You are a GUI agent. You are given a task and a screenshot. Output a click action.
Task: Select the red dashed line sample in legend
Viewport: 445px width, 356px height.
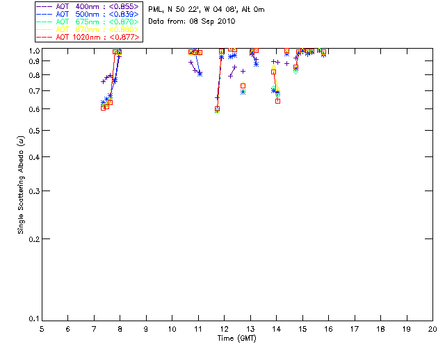pyautogui.click(x=44, y=37)
